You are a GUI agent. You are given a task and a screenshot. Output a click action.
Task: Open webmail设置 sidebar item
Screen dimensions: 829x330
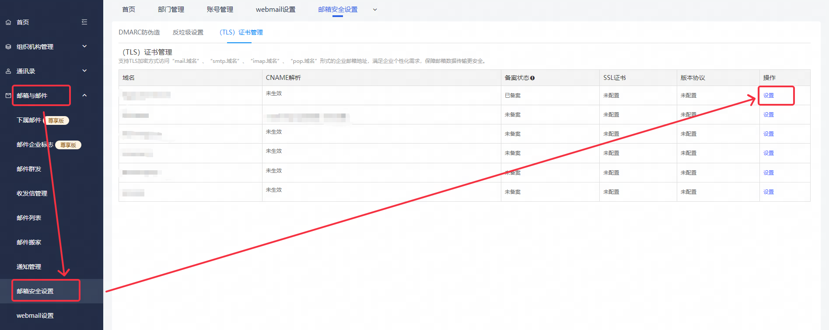35,316
